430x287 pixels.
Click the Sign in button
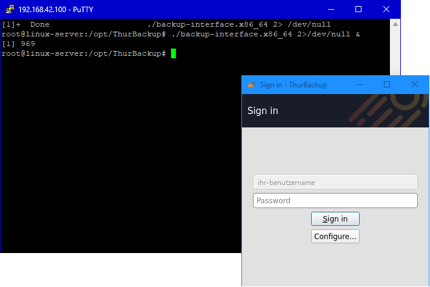click(335, 218)
